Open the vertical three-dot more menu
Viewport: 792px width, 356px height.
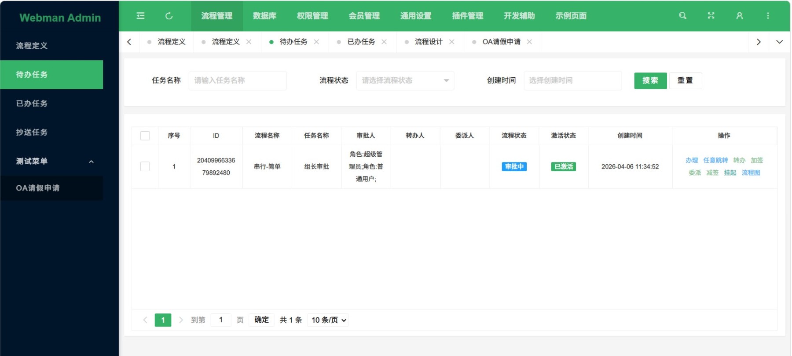(768, 16)
